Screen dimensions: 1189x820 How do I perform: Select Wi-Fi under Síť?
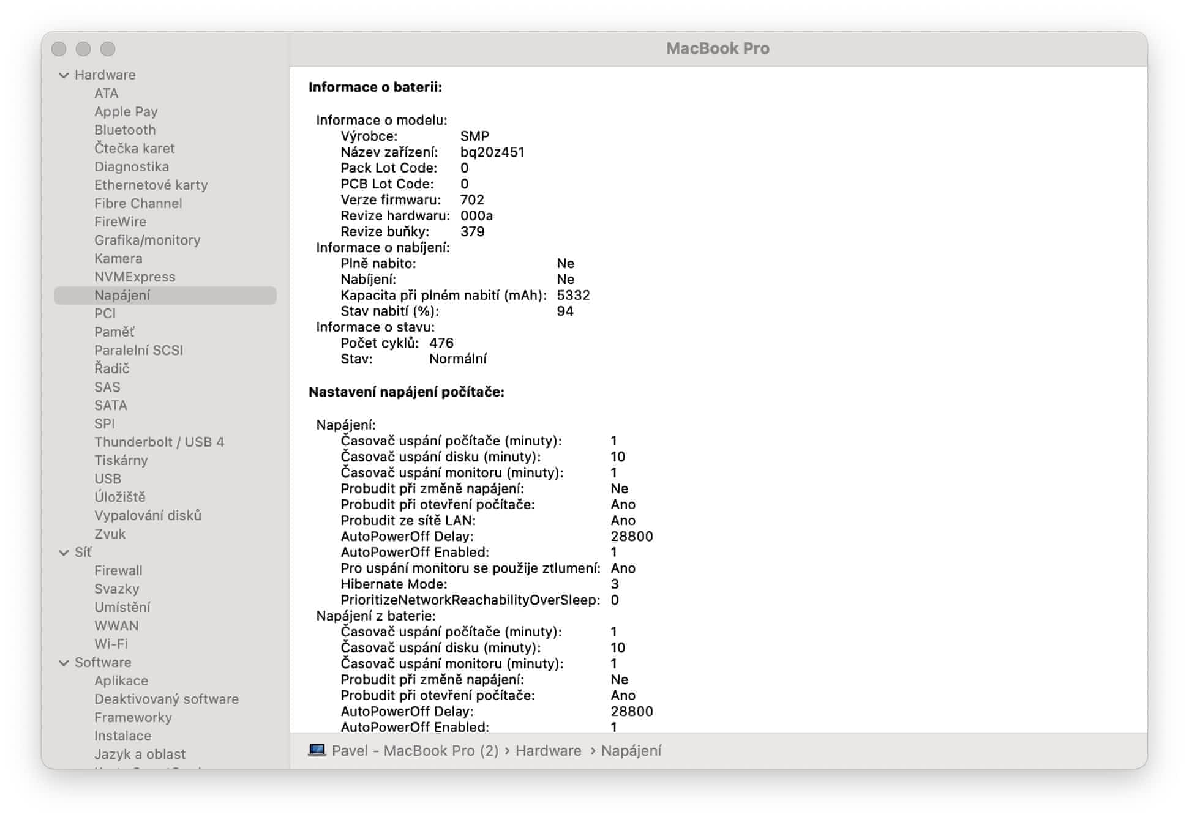coord(111,644)
